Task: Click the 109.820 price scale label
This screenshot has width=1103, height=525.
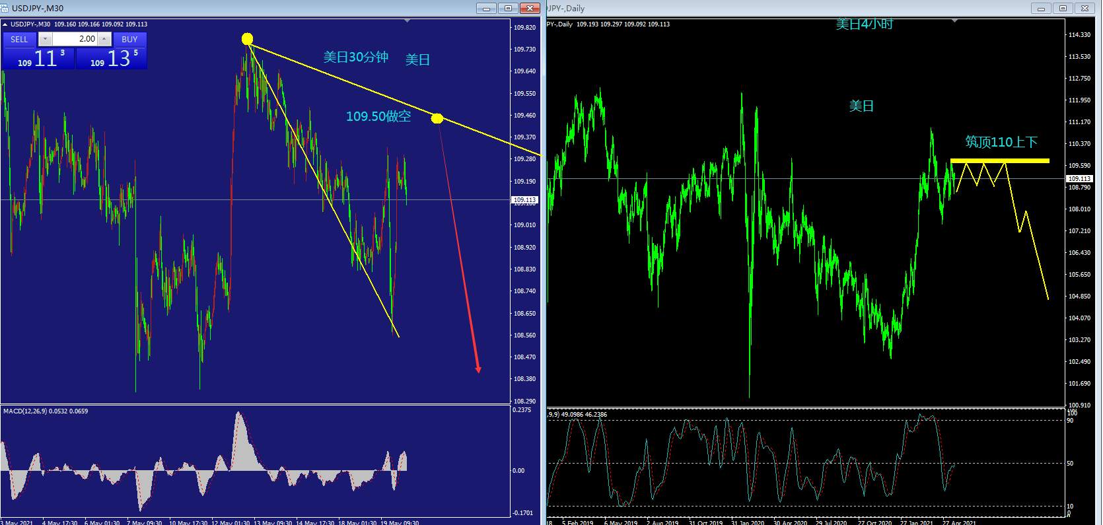Action: click(524, 27)
